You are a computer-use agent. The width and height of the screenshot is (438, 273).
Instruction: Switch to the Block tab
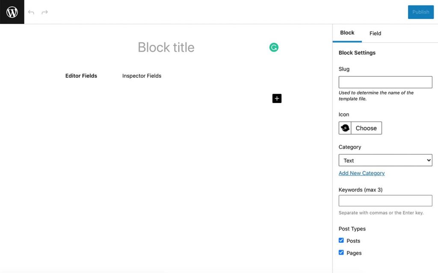347,33
